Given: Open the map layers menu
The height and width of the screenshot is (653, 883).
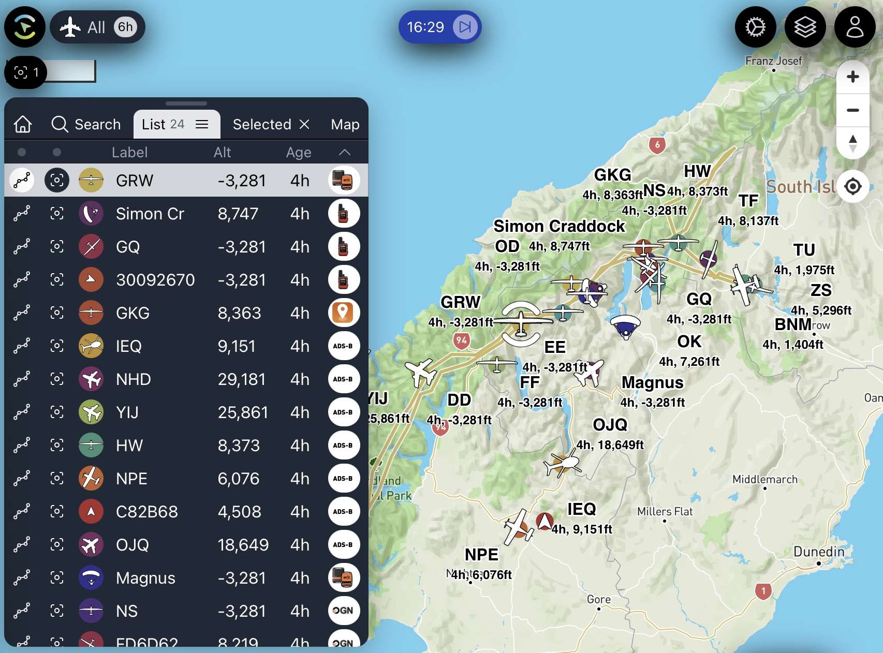Looking at the screenshot, I should 805,27.
